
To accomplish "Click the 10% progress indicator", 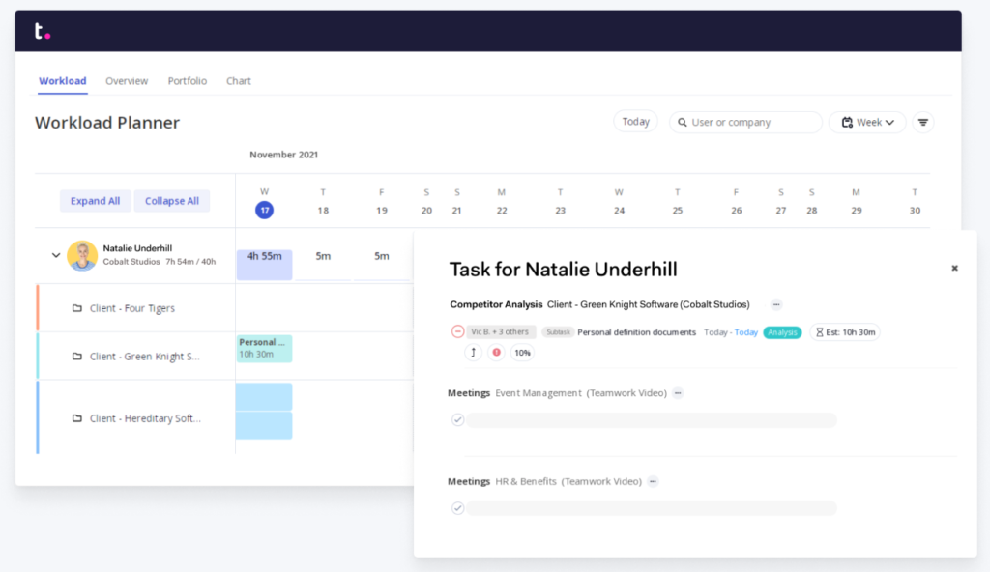I will (x=522, y=353).
